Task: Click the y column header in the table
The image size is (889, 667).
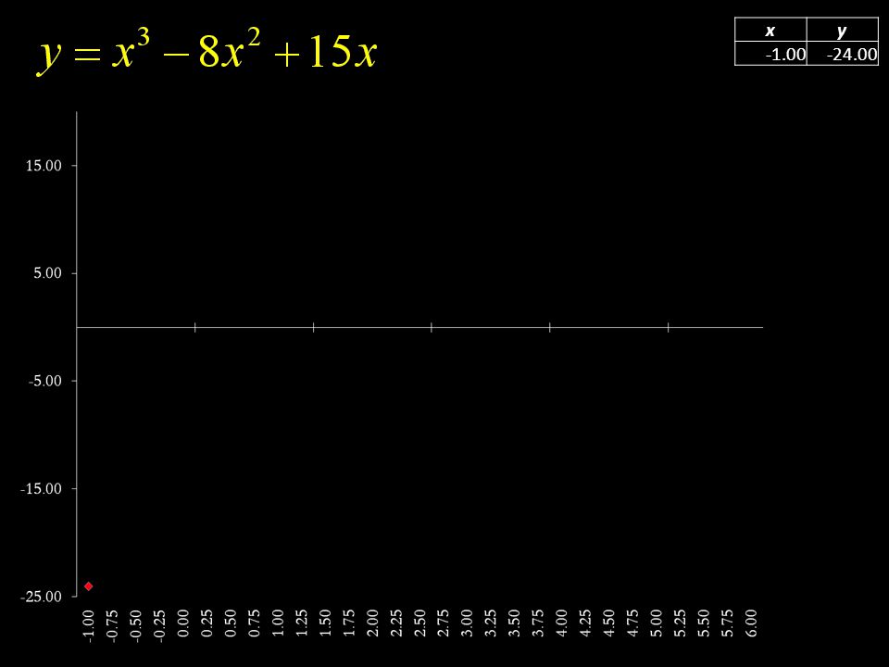Action: pos(842,30)
